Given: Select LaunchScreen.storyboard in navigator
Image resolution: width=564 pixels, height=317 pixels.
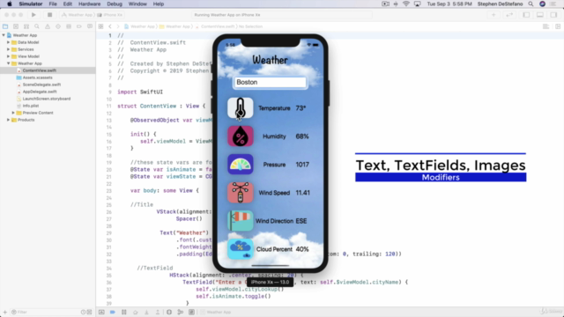Looking at the screenshot, I should [47, 99].
